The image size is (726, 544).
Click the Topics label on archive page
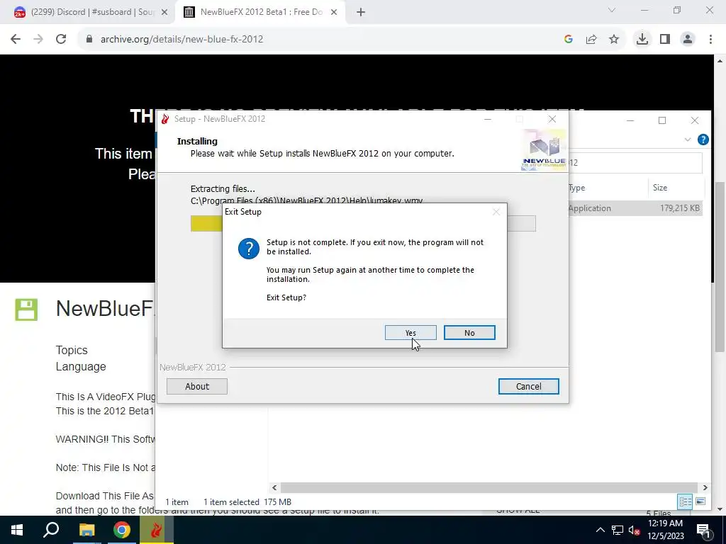[72, 350]
